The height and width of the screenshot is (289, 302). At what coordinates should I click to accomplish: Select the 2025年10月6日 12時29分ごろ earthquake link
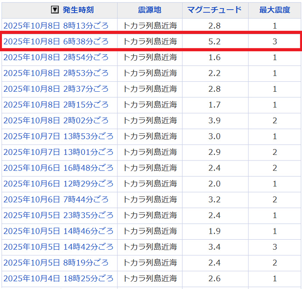pos(58,183)
